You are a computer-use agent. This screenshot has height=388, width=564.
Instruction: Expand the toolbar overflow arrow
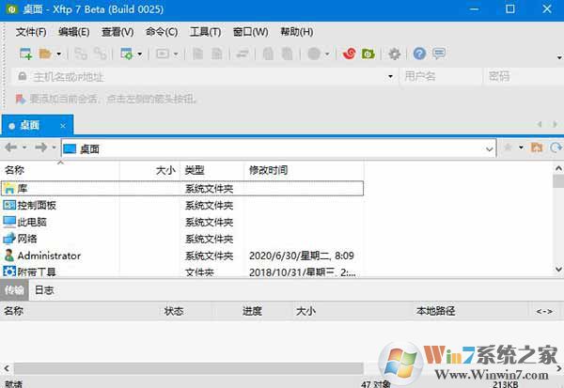coord(559,57)
